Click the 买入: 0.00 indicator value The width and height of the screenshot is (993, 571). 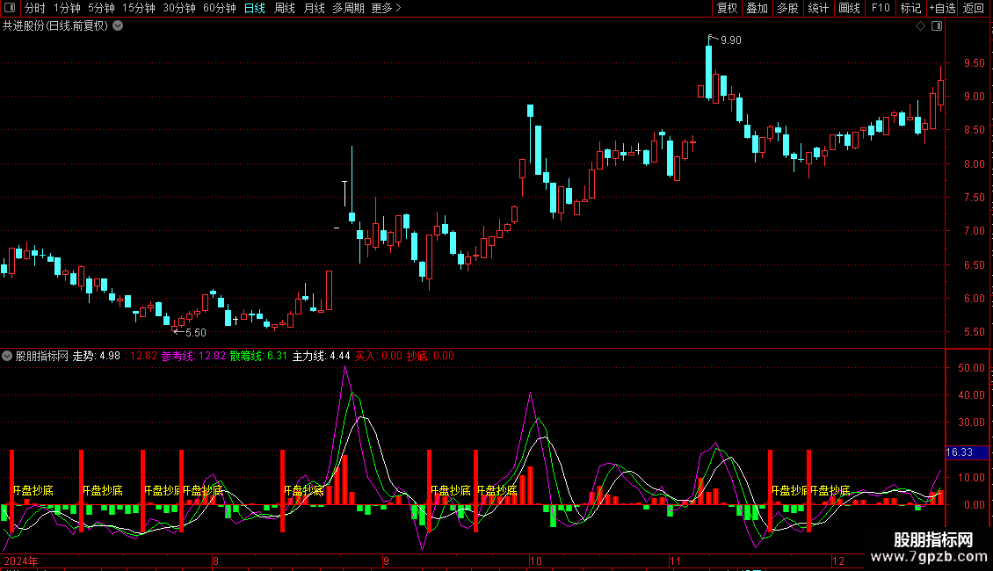(x=378, y=356)
